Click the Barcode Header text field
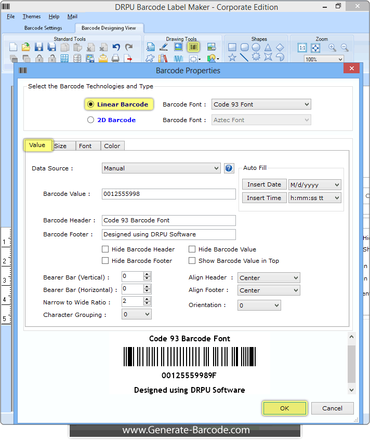The width and height of the screenshot is (370, 440). (x=169, y=220)
